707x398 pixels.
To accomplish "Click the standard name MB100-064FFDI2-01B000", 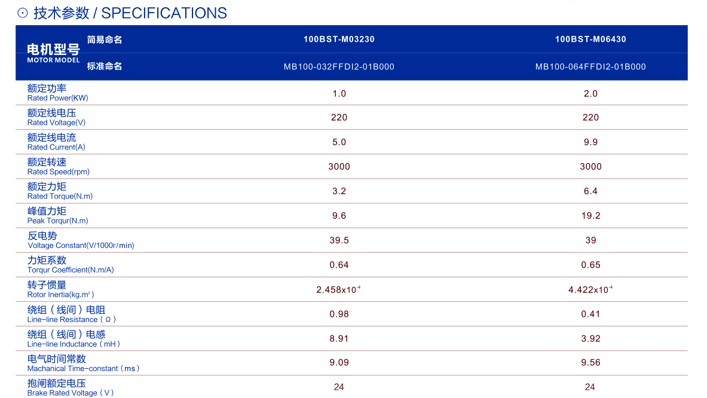I will (x=590, y=67).
